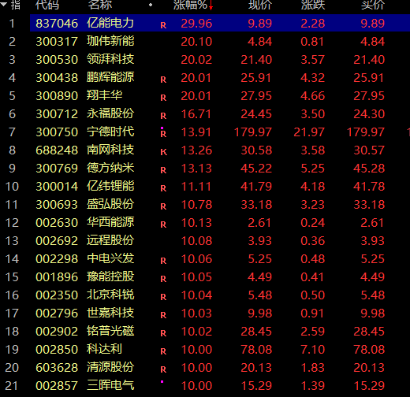Click the R marker beside 清源股份
The width and height of the screenshot is (410, 397).
(163, 369)
